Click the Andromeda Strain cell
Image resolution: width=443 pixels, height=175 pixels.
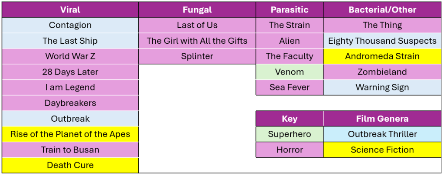coord(382,56)
